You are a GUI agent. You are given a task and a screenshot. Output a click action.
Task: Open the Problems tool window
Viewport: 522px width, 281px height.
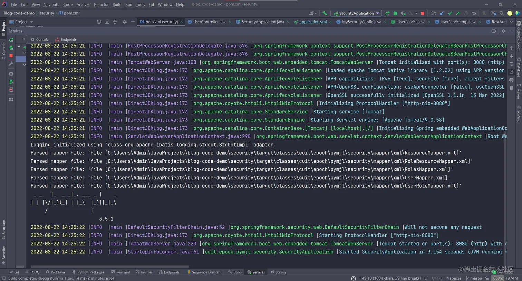[x=55, y=272]
